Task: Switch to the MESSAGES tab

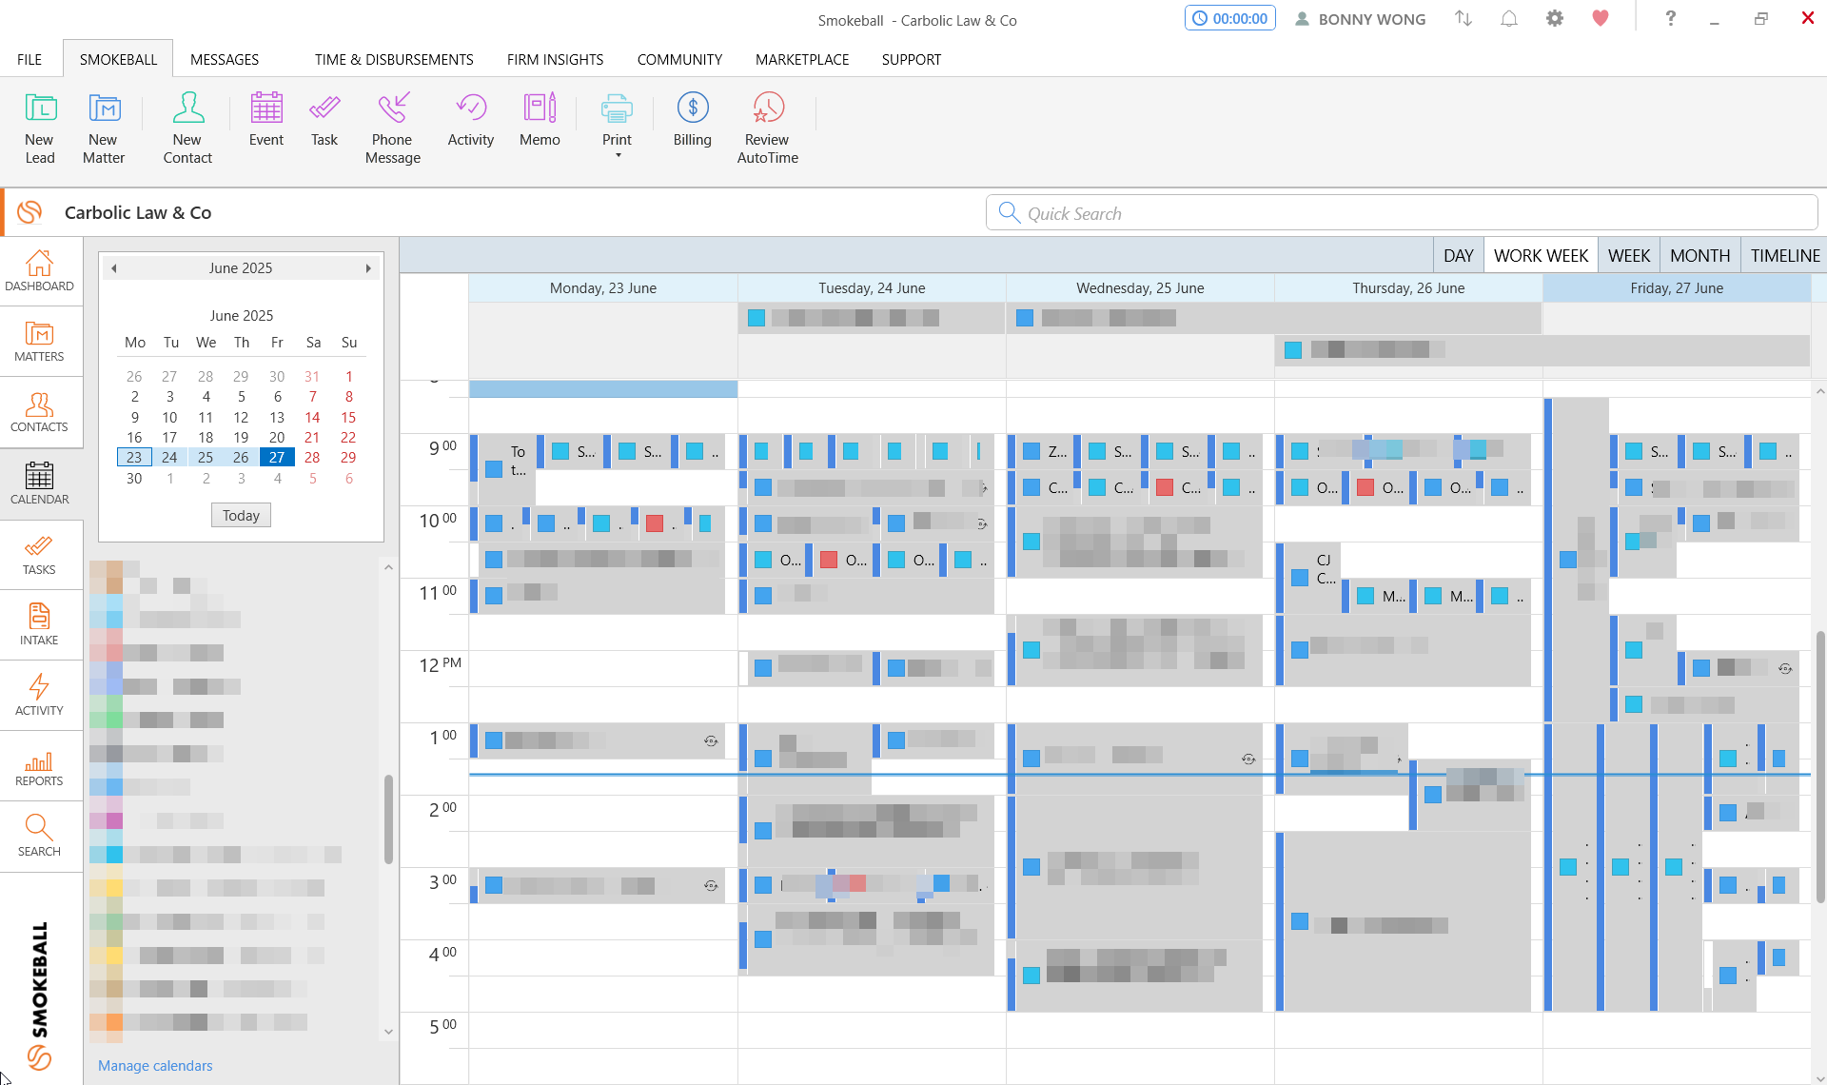Action: pyautogui.click(x=225, y=59)
